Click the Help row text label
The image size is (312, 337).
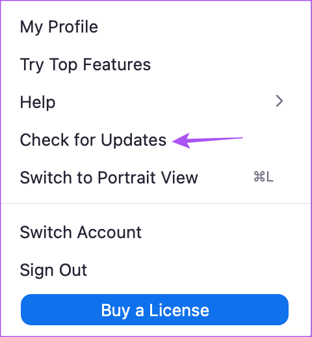coord(38,102)
